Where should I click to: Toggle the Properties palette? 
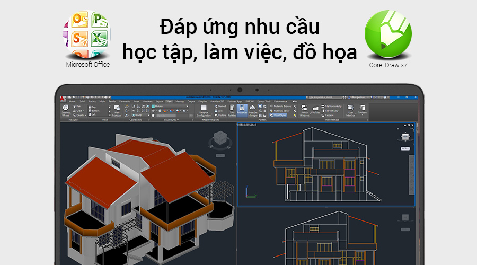[242, 110]
